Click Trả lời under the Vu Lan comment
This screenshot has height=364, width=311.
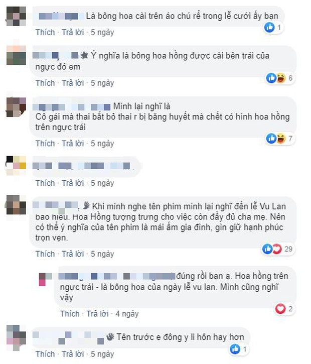(x=73, y=254)
